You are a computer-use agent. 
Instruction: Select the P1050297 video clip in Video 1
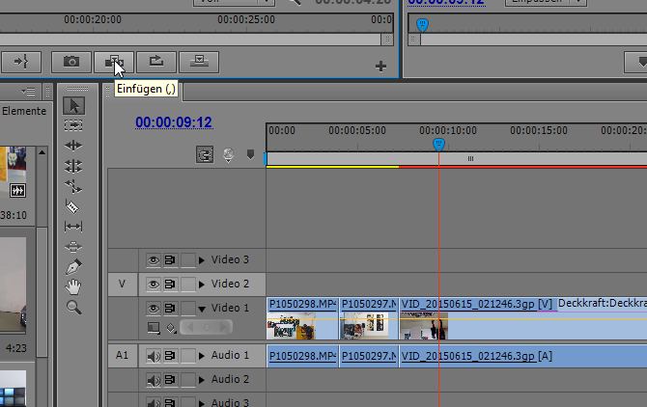pos(369,318)
